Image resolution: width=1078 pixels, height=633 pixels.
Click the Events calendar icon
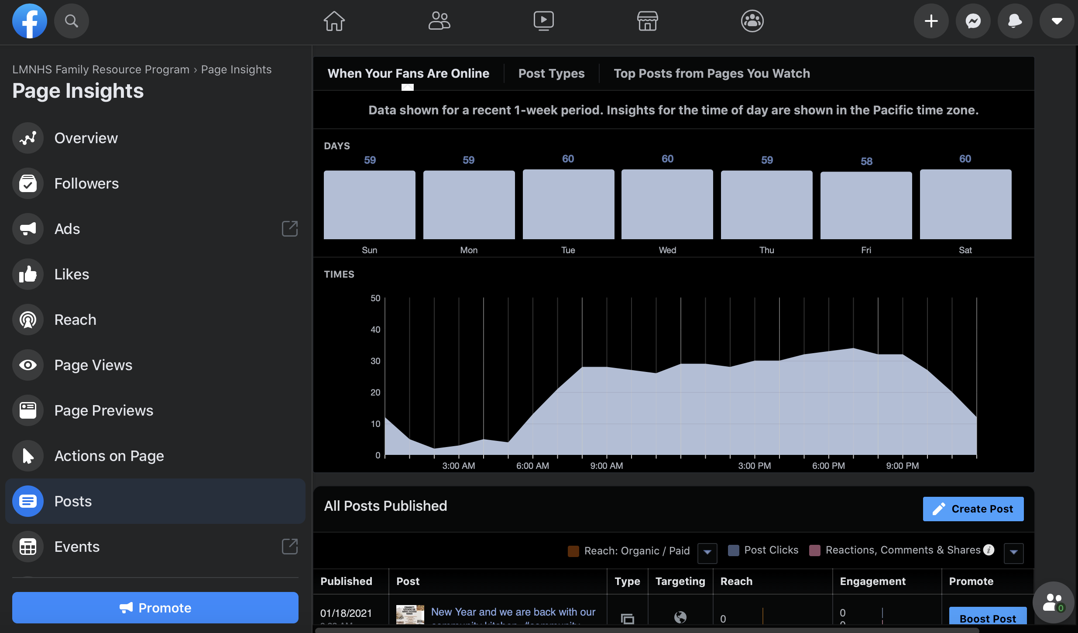click(x=28, y=547)
